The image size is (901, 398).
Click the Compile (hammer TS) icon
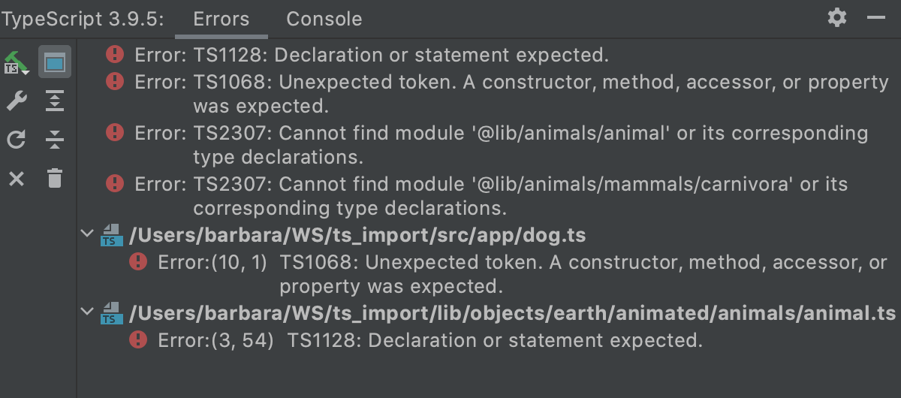(x=14, y=62)
